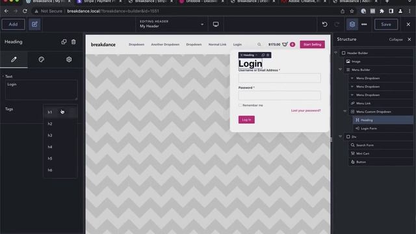Toggle the Structure layers panel icon
Viewport: 416px width, 234px height.
[x=352, y=25]
